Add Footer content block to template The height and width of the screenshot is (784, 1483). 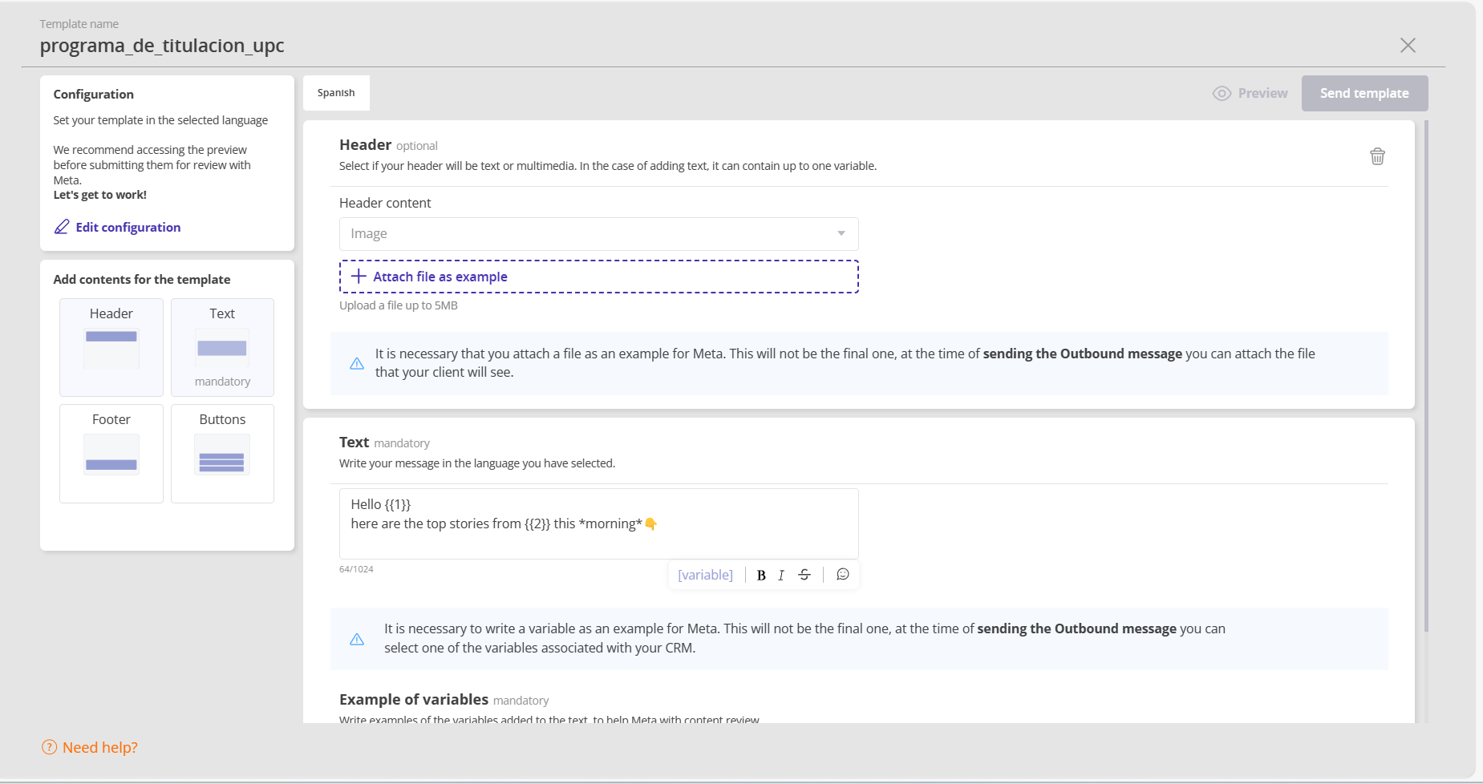pyautogui.click(x=111, y=453)
